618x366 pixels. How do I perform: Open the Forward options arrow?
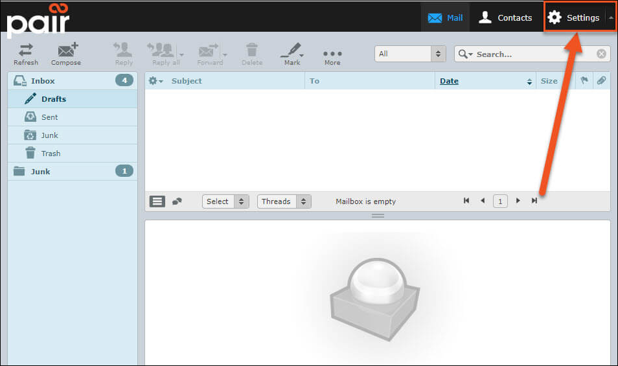click(x=225, y=54)
